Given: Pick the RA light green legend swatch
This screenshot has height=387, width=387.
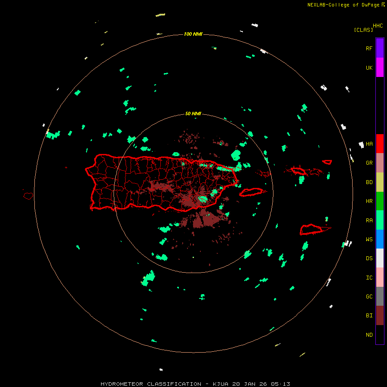Looking at the screenshot, I should (x=380, y=220).
